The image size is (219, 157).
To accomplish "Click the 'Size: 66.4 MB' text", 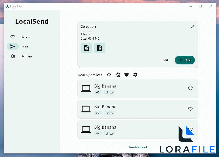I will click(x=90, y=38).
